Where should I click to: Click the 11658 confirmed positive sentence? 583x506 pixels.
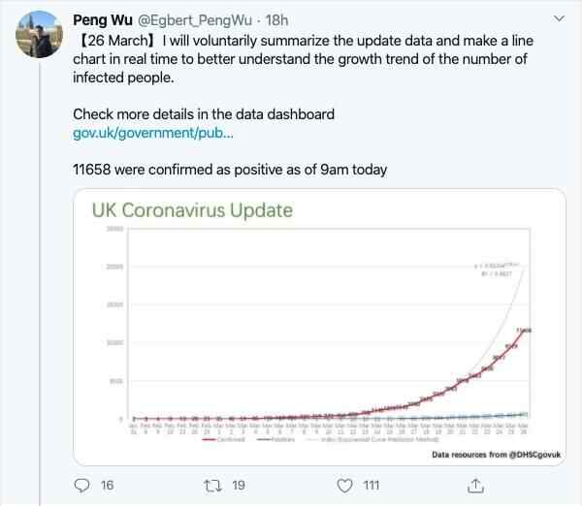(x=230, y=170)
